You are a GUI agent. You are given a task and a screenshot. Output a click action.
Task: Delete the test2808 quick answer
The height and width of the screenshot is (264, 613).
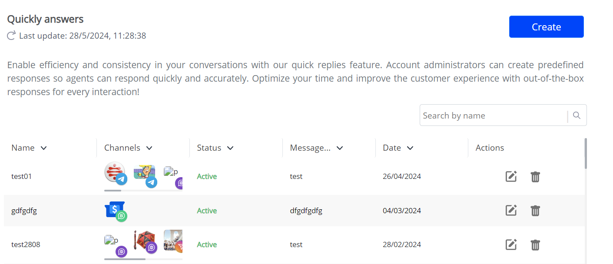click(x=535, y=244)
